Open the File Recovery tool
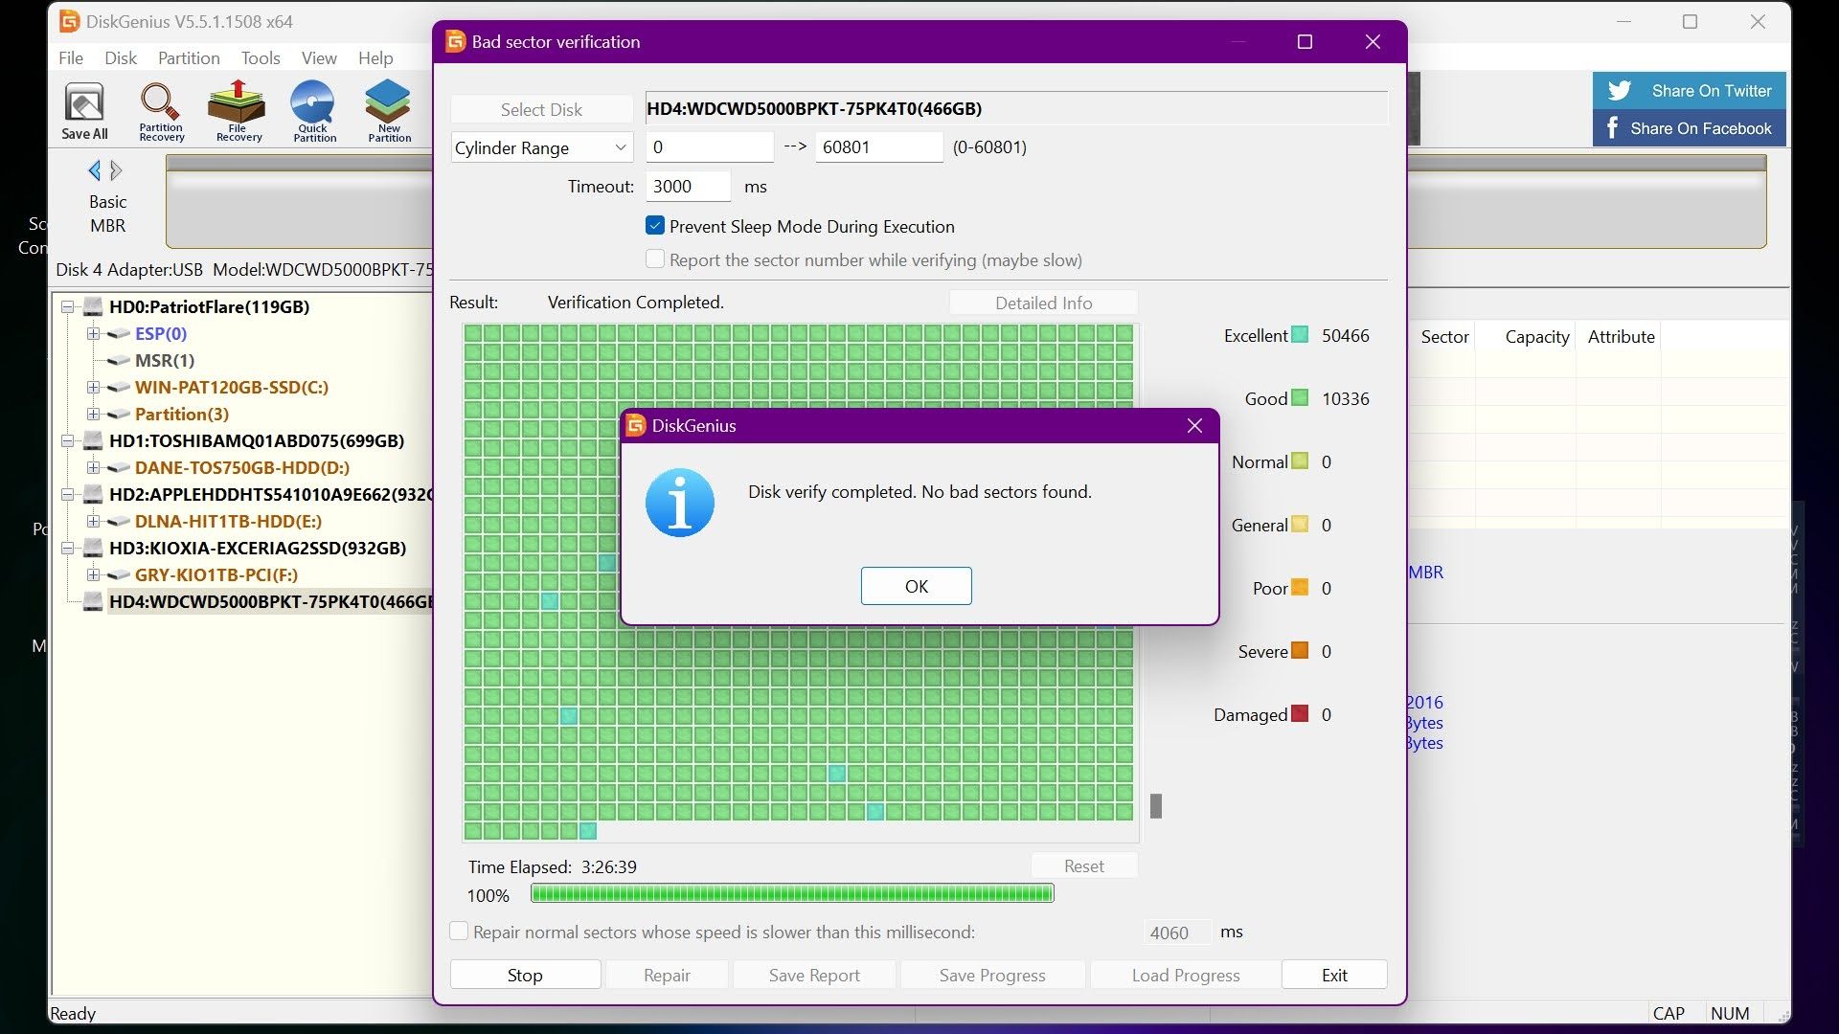The width and height of the screenshot is (1839, 1034). pos(238,111)
